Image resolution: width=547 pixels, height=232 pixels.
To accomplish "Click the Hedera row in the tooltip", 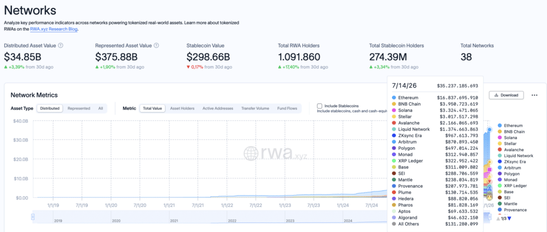I will [x=435, y=198].
